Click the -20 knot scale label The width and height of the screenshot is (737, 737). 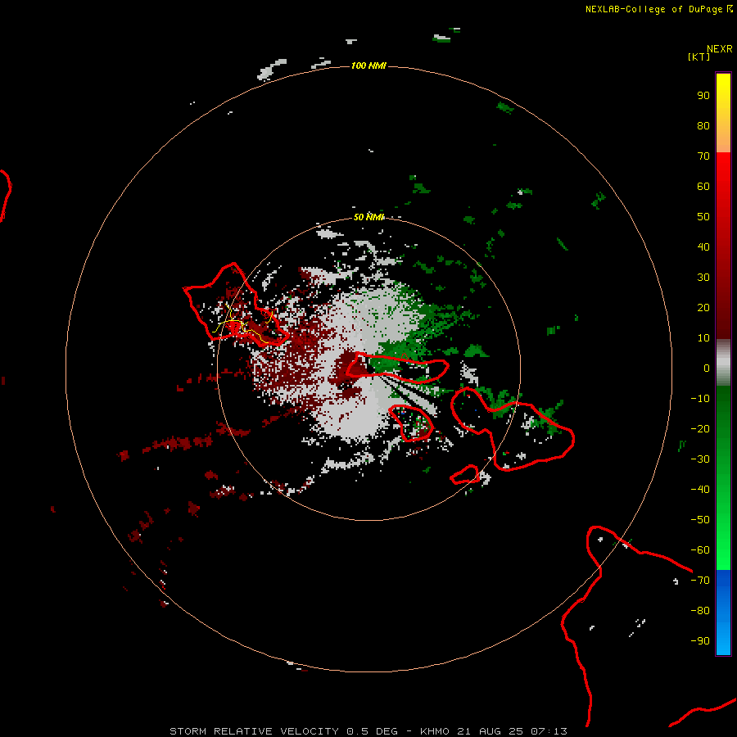point(700,428)
